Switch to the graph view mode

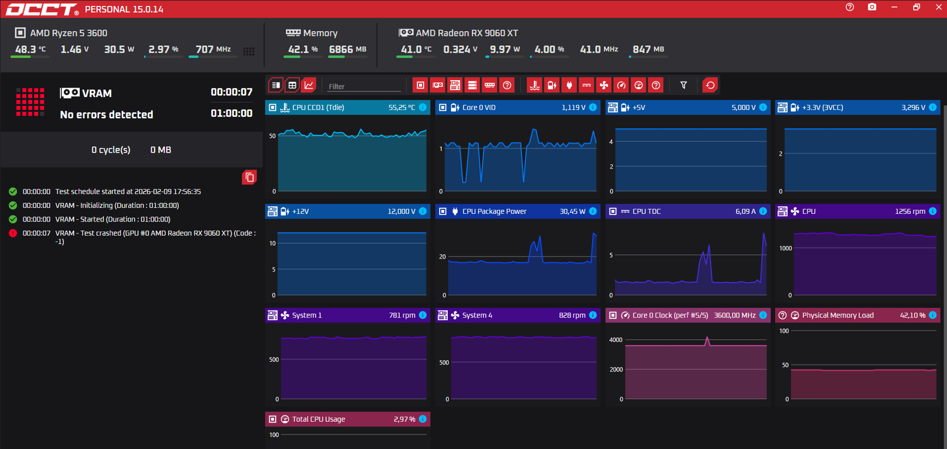pyautogui.click(x=309, y=85)
